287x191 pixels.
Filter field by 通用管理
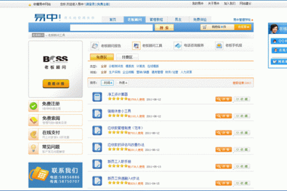pos(157,72)
